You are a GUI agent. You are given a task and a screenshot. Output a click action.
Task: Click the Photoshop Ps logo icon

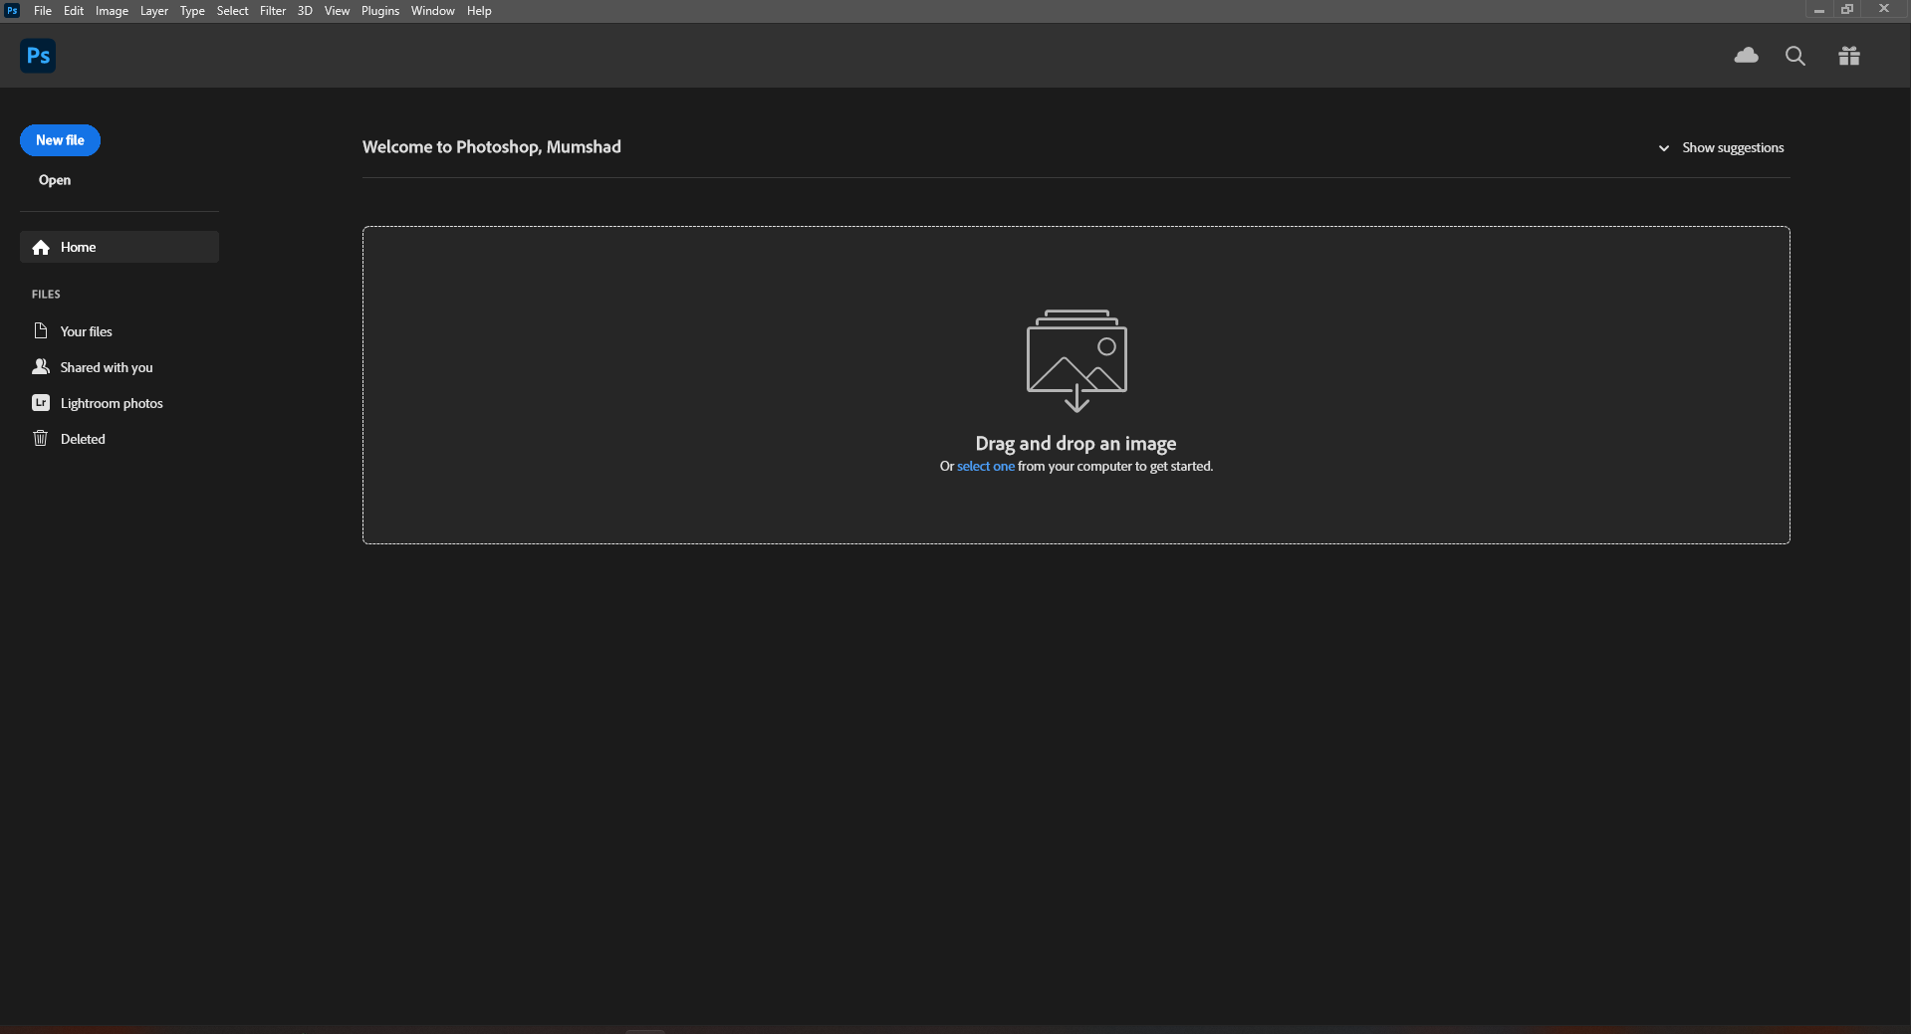38,56
